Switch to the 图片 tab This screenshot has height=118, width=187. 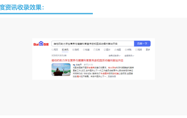point(107,50)
